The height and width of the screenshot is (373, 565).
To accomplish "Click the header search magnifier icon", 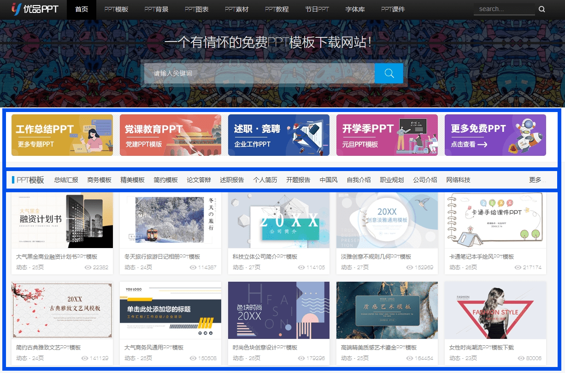I will click(x=542, y=9).
